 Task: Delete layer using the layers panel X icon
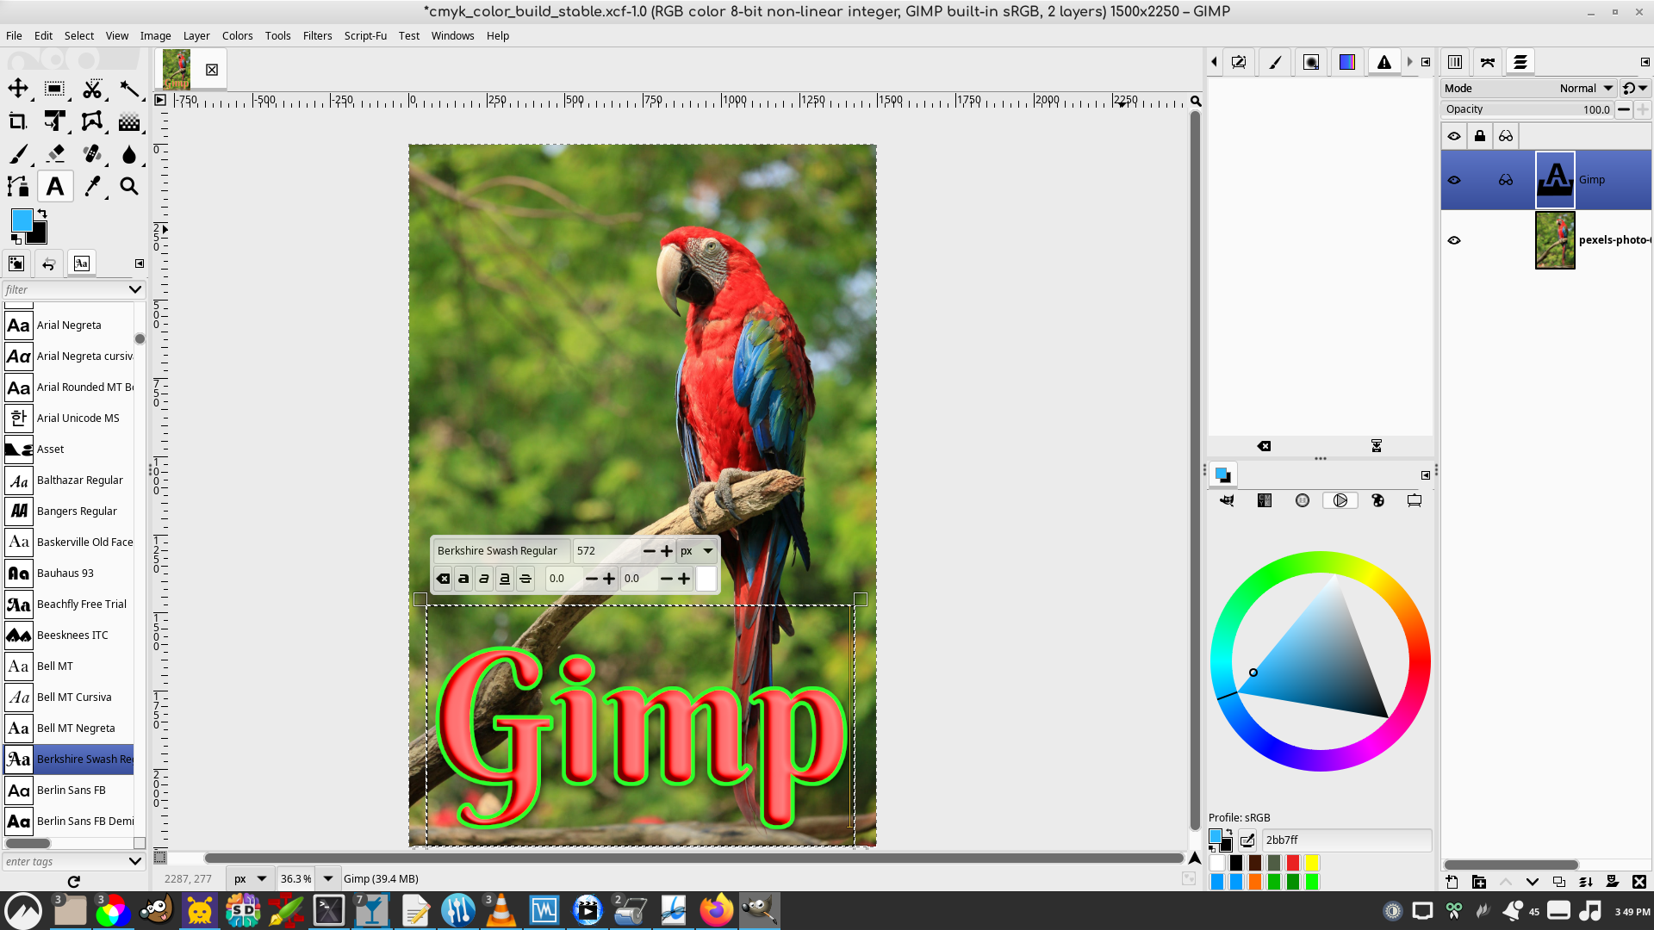click(1638, 882)
